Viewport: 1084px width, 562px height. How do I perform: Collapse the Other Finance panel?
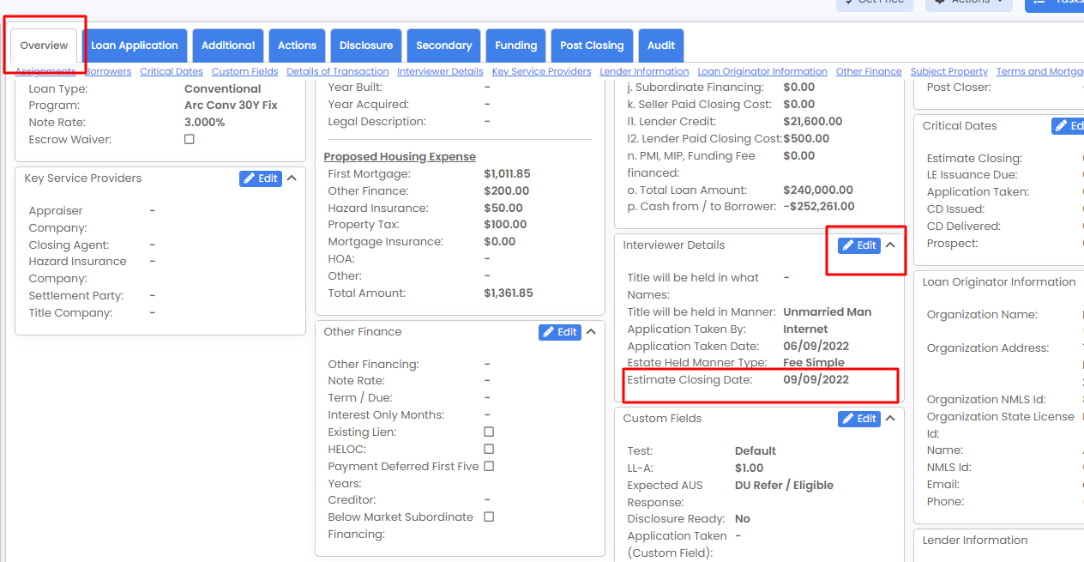click(592, 331)
